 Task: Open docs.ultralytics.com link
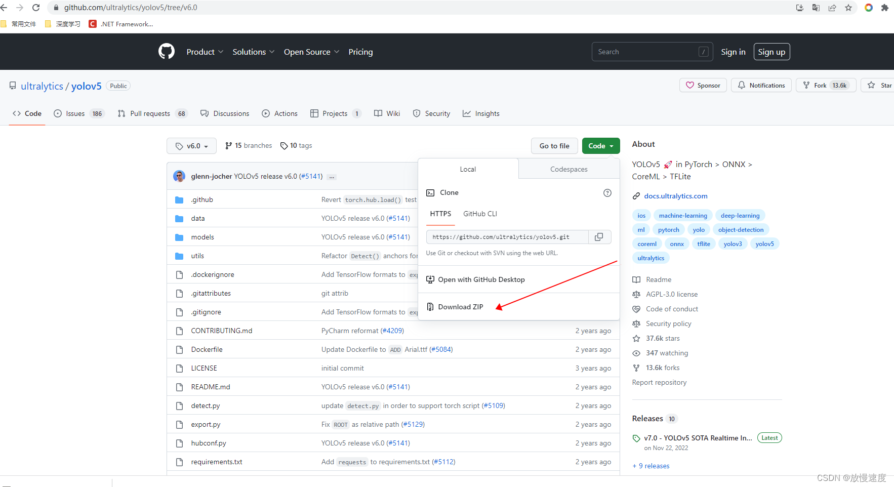(676, 196)
